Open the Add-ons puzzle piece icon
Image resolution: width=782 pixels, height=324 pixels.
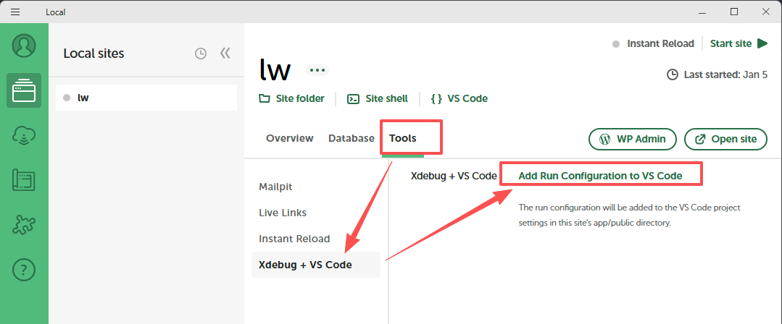(x=24, y=225)
